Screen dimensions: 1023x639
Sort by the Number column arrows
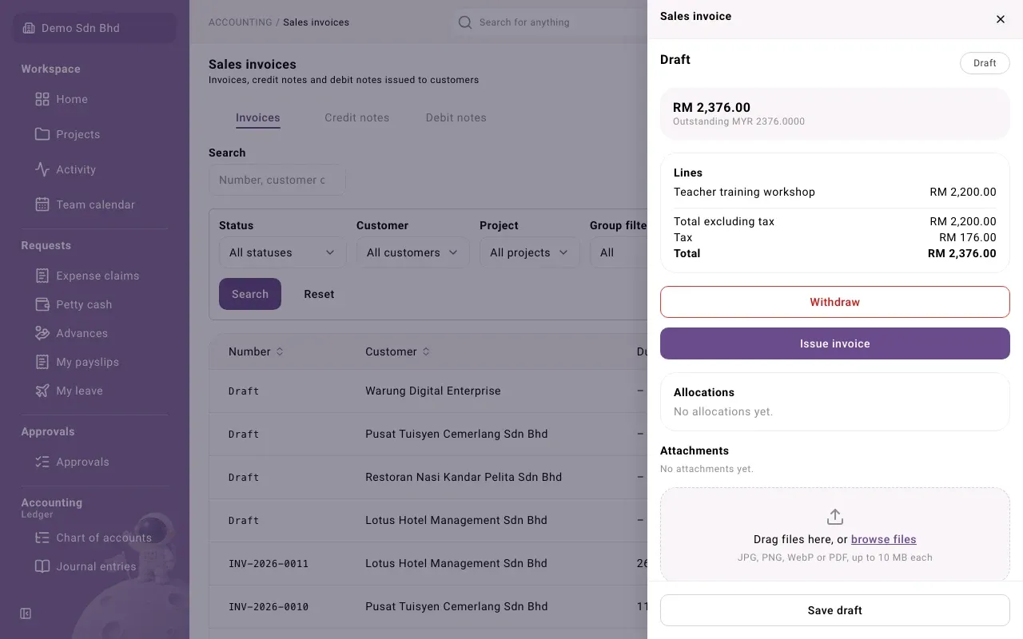tap(280, 351)
